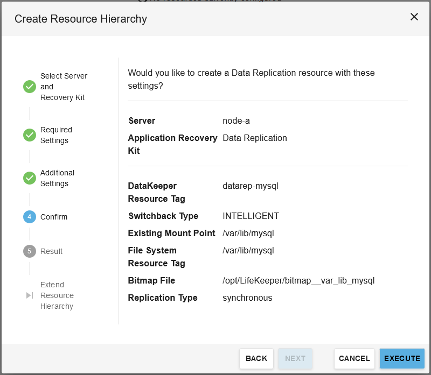Click the step 5 Result circle
Viewport: 431px width, 375px height.
click(30, 251)
